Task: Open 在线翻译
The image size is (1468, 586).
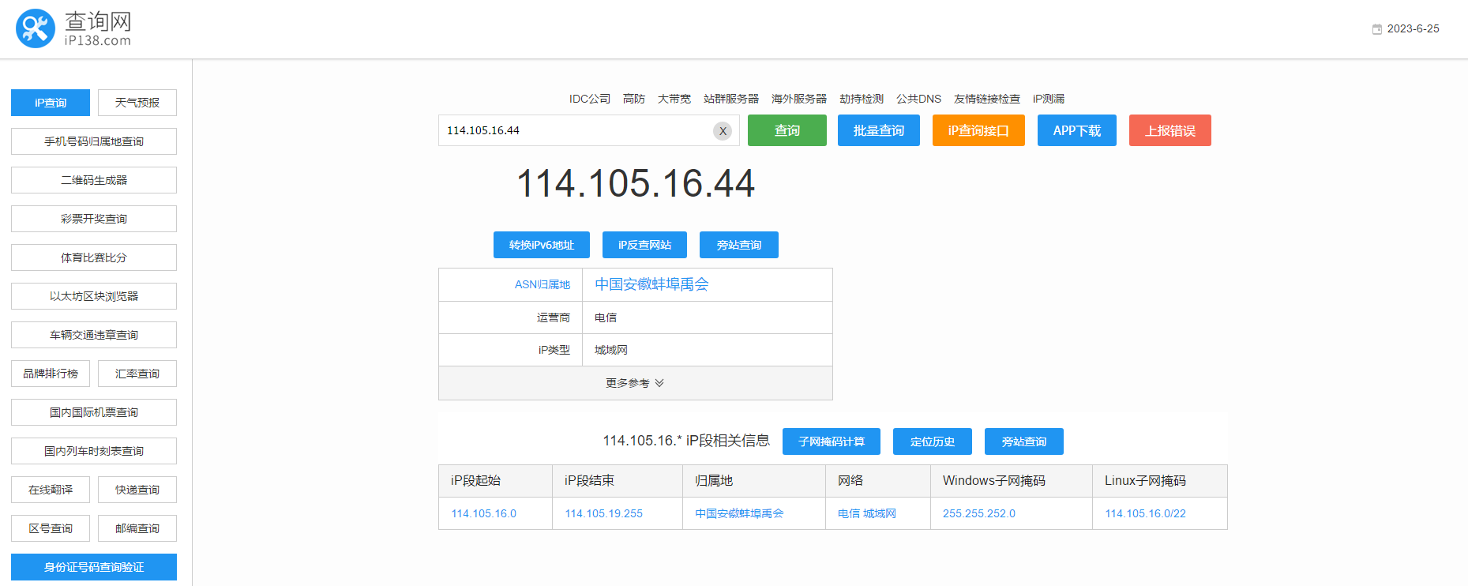Action: coord(51,490)
